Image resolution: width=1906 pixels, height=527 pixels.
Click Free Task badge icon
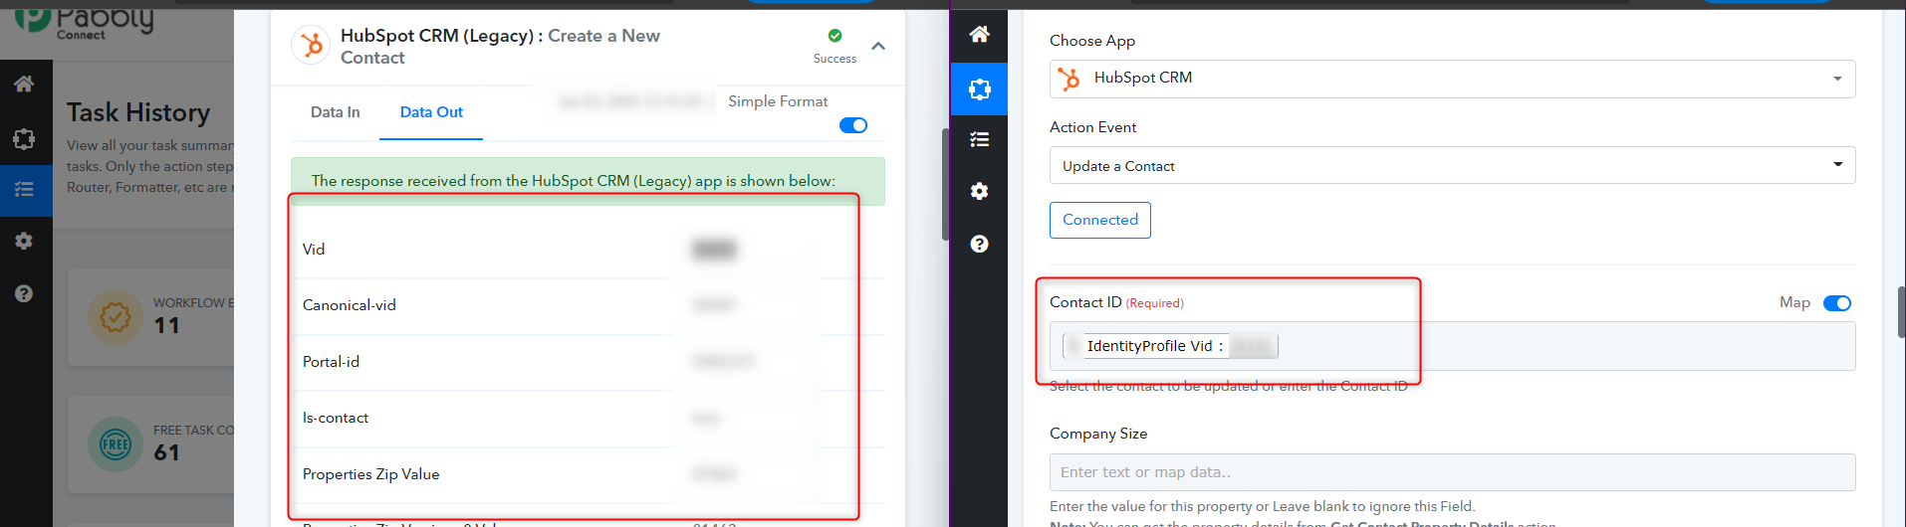(116, 443)
